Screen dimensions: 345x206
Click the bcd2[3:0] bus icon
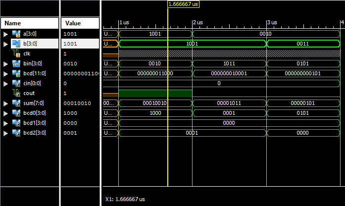tap(16, 133)
